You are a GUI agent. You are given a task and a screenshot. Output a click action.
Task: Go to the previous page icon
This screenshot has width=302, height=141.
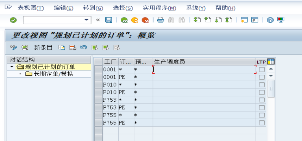208,20
